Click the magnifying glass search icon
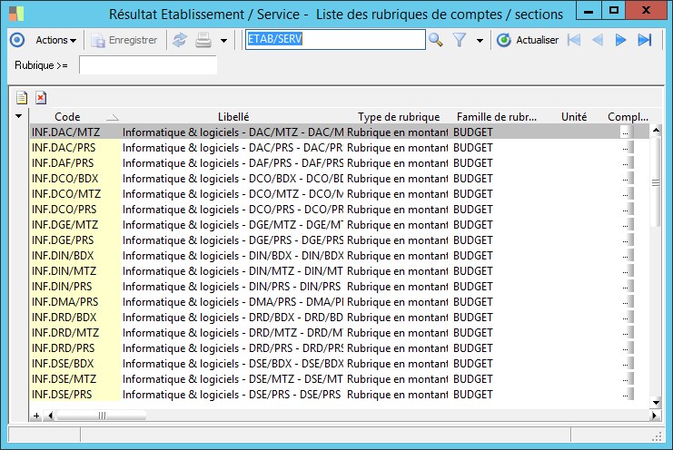Viewport: 673px width, 450px height. [436, 40]
